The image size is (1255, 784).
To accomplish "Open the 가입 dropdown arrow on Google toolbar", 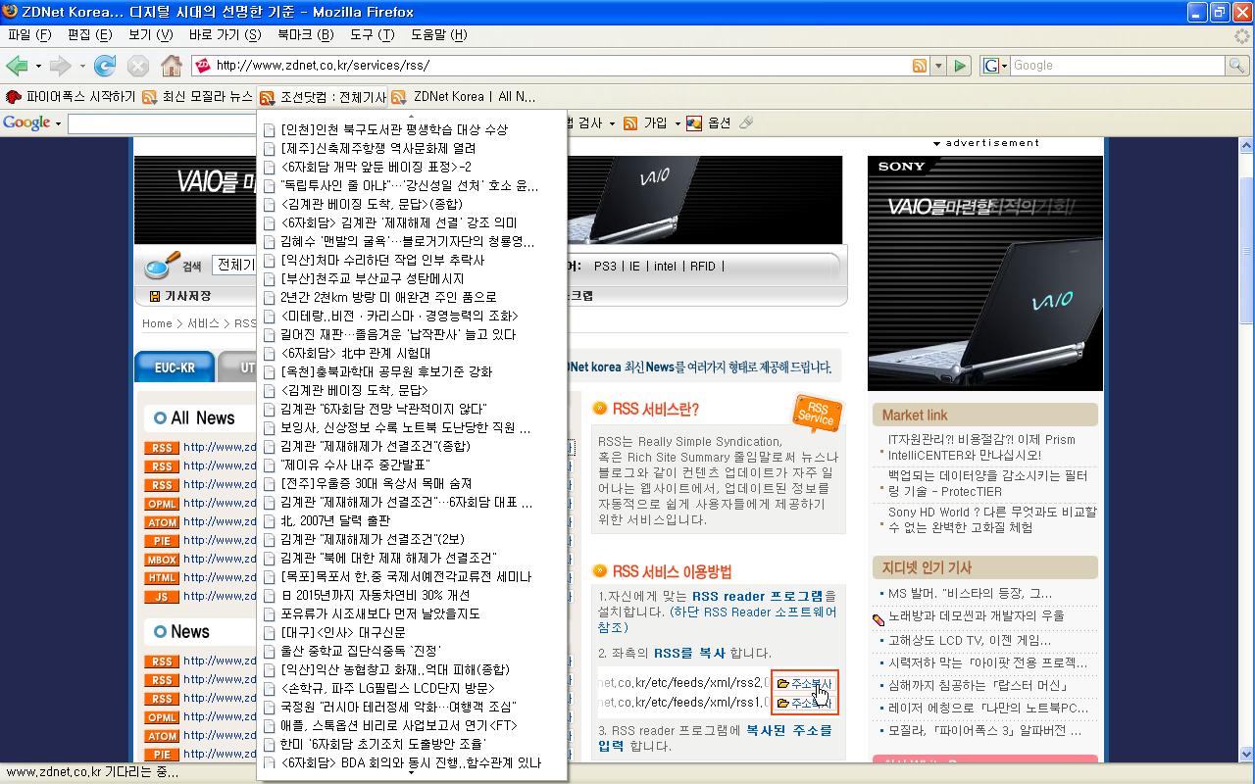I will click(x=676, y=123).
